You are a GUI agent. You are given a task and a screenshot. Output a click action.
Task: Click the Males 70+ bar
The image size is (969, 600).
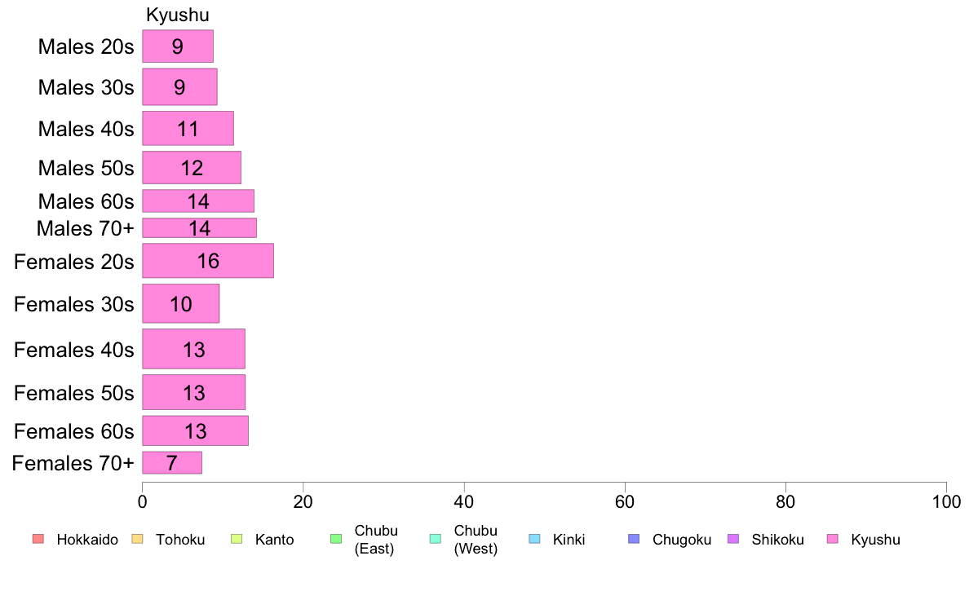coord(200,228)
